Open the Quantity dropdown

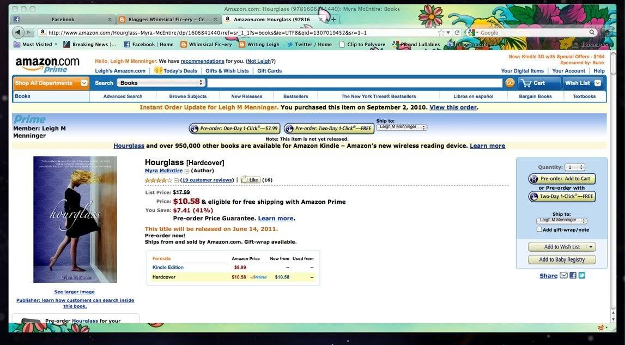point(575,167)
